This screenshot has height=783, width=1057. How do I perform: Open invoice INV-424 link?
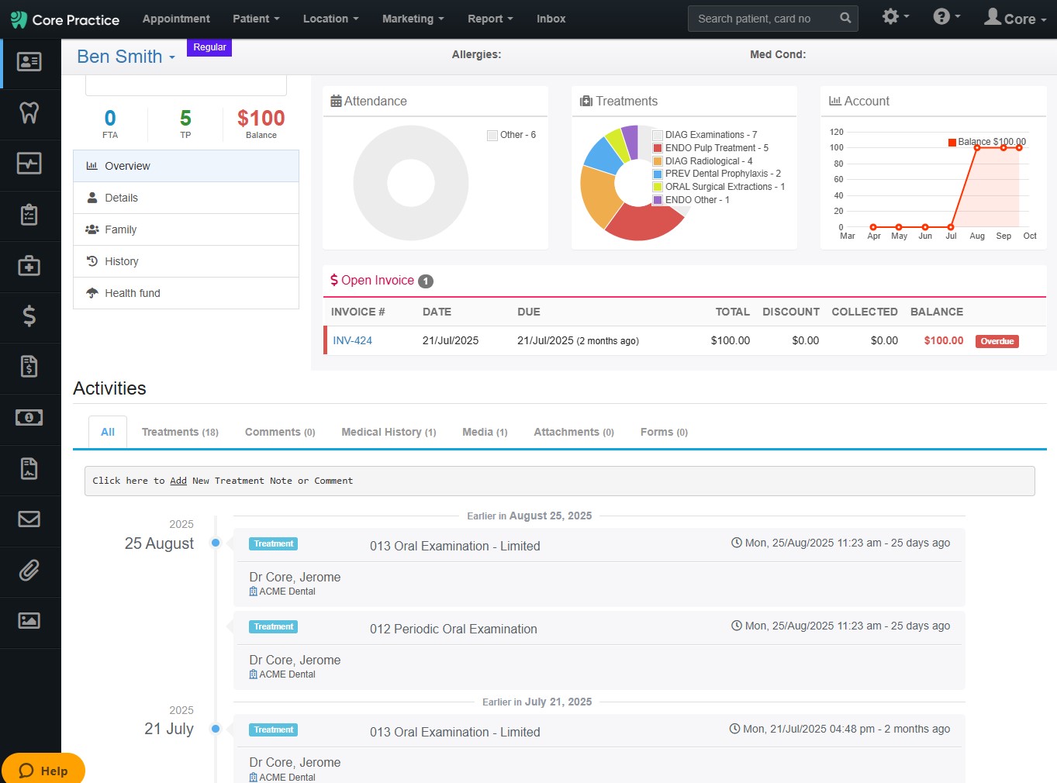(x=352, y=340)
